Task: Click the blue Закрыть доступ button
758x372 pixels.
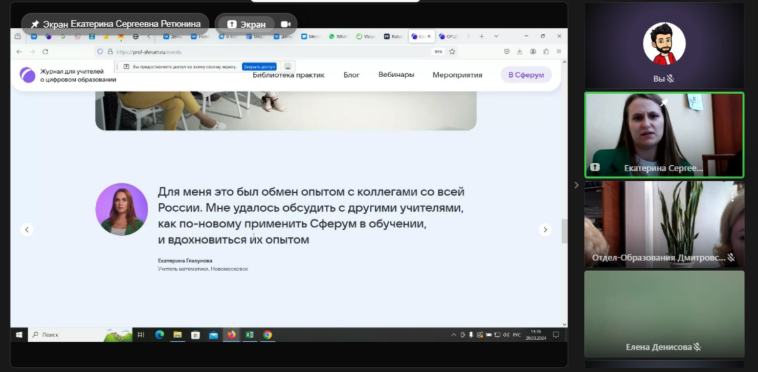Action: pyautogui.click(x=259, y=67)
